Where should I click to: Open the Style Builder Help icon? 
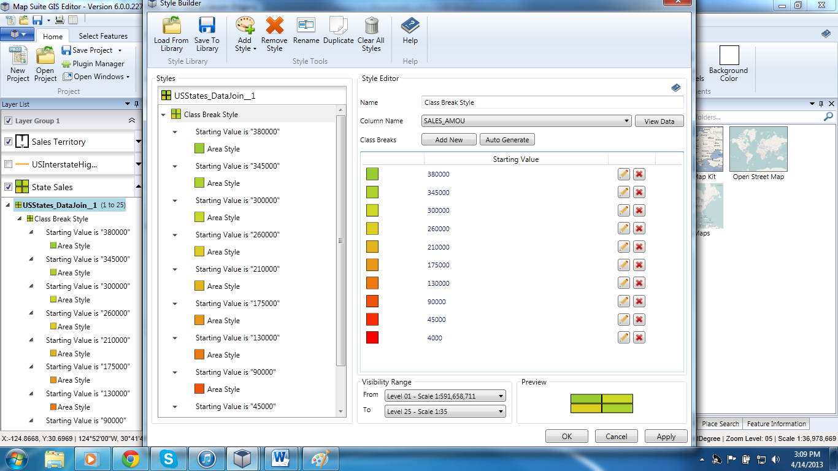(410, 26)
